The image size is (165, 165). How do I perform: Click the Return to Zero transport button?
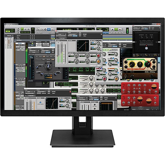[112, 33]
